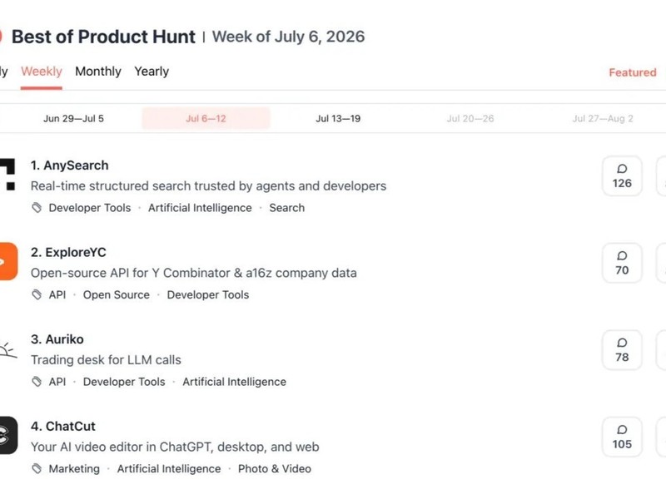Open ExploreYC comments button showing 70
The image size is (666, 499).
click(x=622, y=263)
